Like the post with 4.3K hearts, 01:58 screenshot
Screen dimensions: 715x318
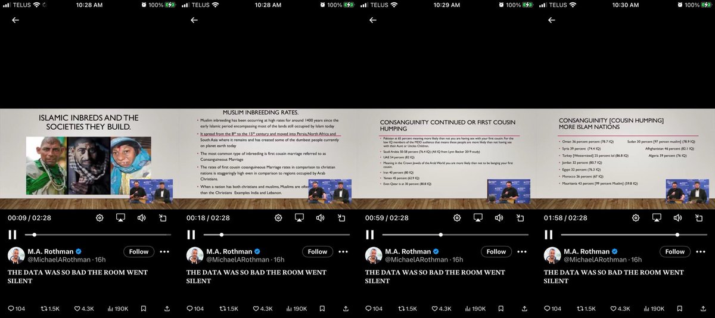[620, 308]
